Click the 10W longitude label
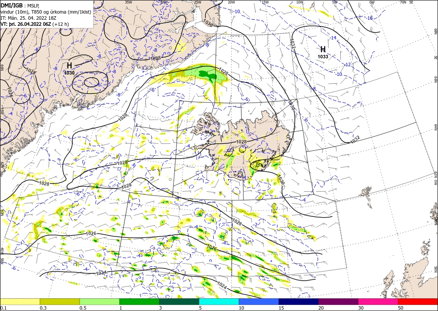The width and height of the screenshot is (438, 311). coord(300,2)
